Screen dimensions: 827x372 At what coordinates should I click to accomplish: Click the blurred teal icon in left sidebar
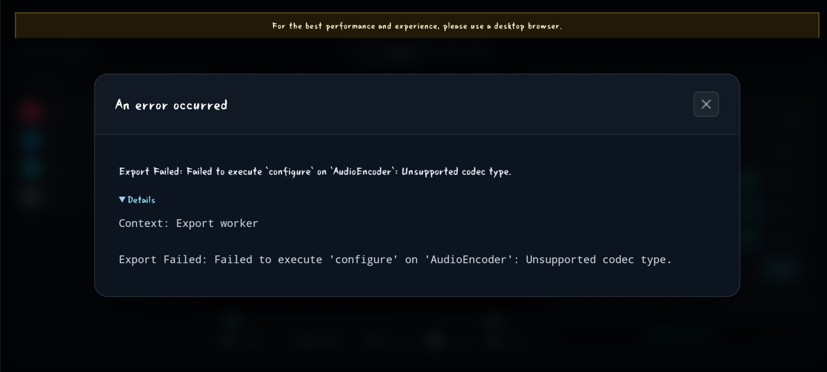(x=32, y=168)
